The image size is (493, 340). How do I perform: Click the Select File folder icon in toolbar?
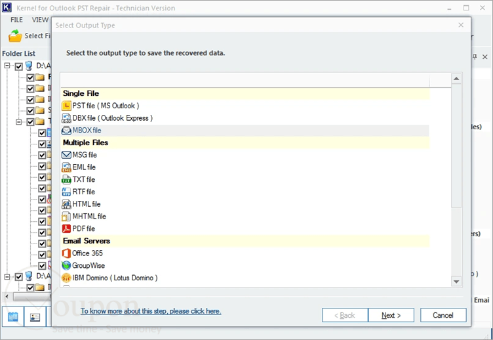pos(15,36)
